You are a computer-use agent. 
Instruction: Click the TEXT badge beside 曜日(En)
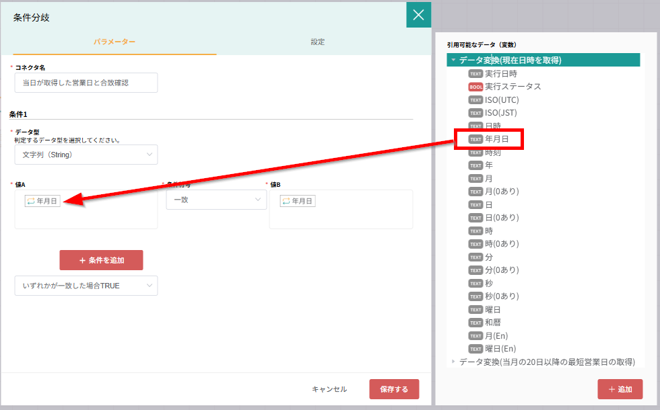pos(475,349)
